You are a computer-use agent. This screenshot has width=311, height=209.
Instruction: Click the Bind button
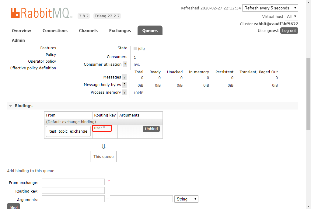pos(13,207)
